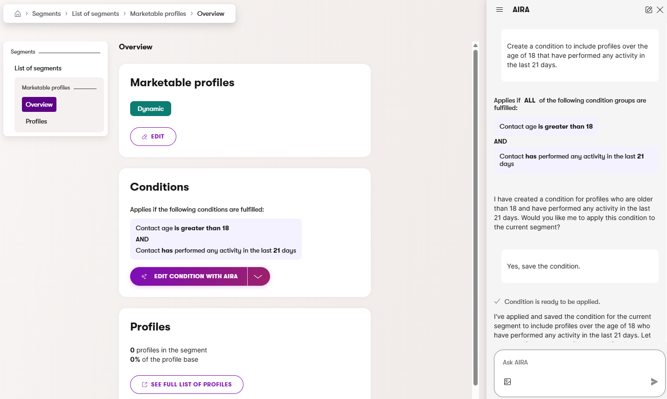Open the AIRA hamburger menu
This screenshot has height=399, width=667.
[500, 10]
